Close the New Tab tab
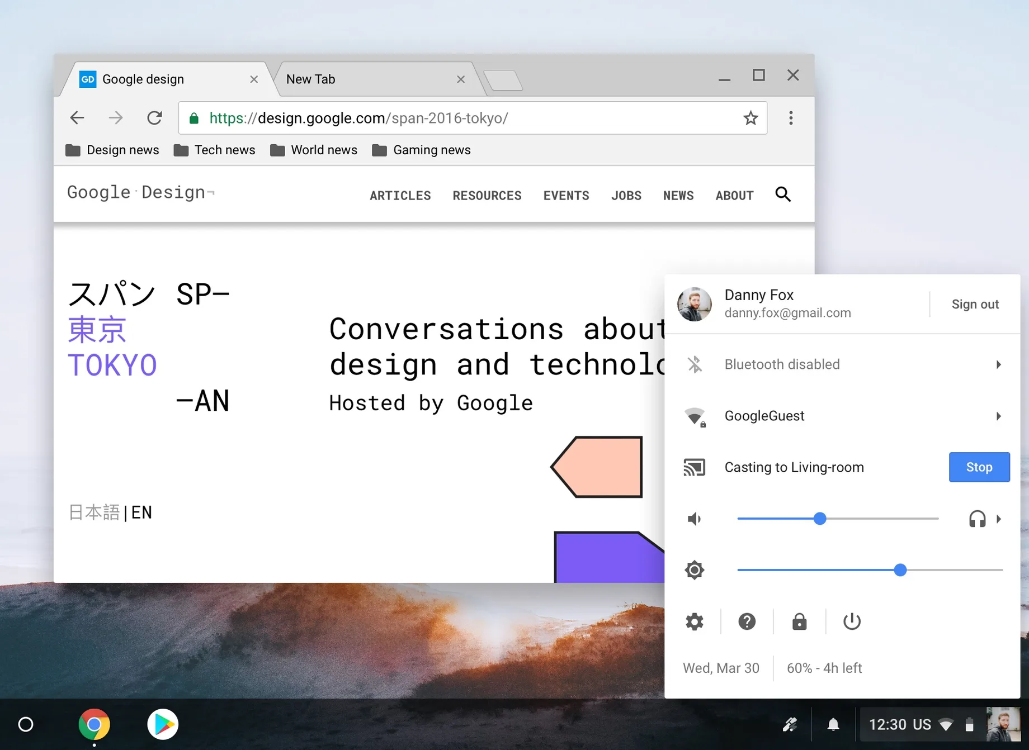This screenshot has height=750, width=1029. 461,79
